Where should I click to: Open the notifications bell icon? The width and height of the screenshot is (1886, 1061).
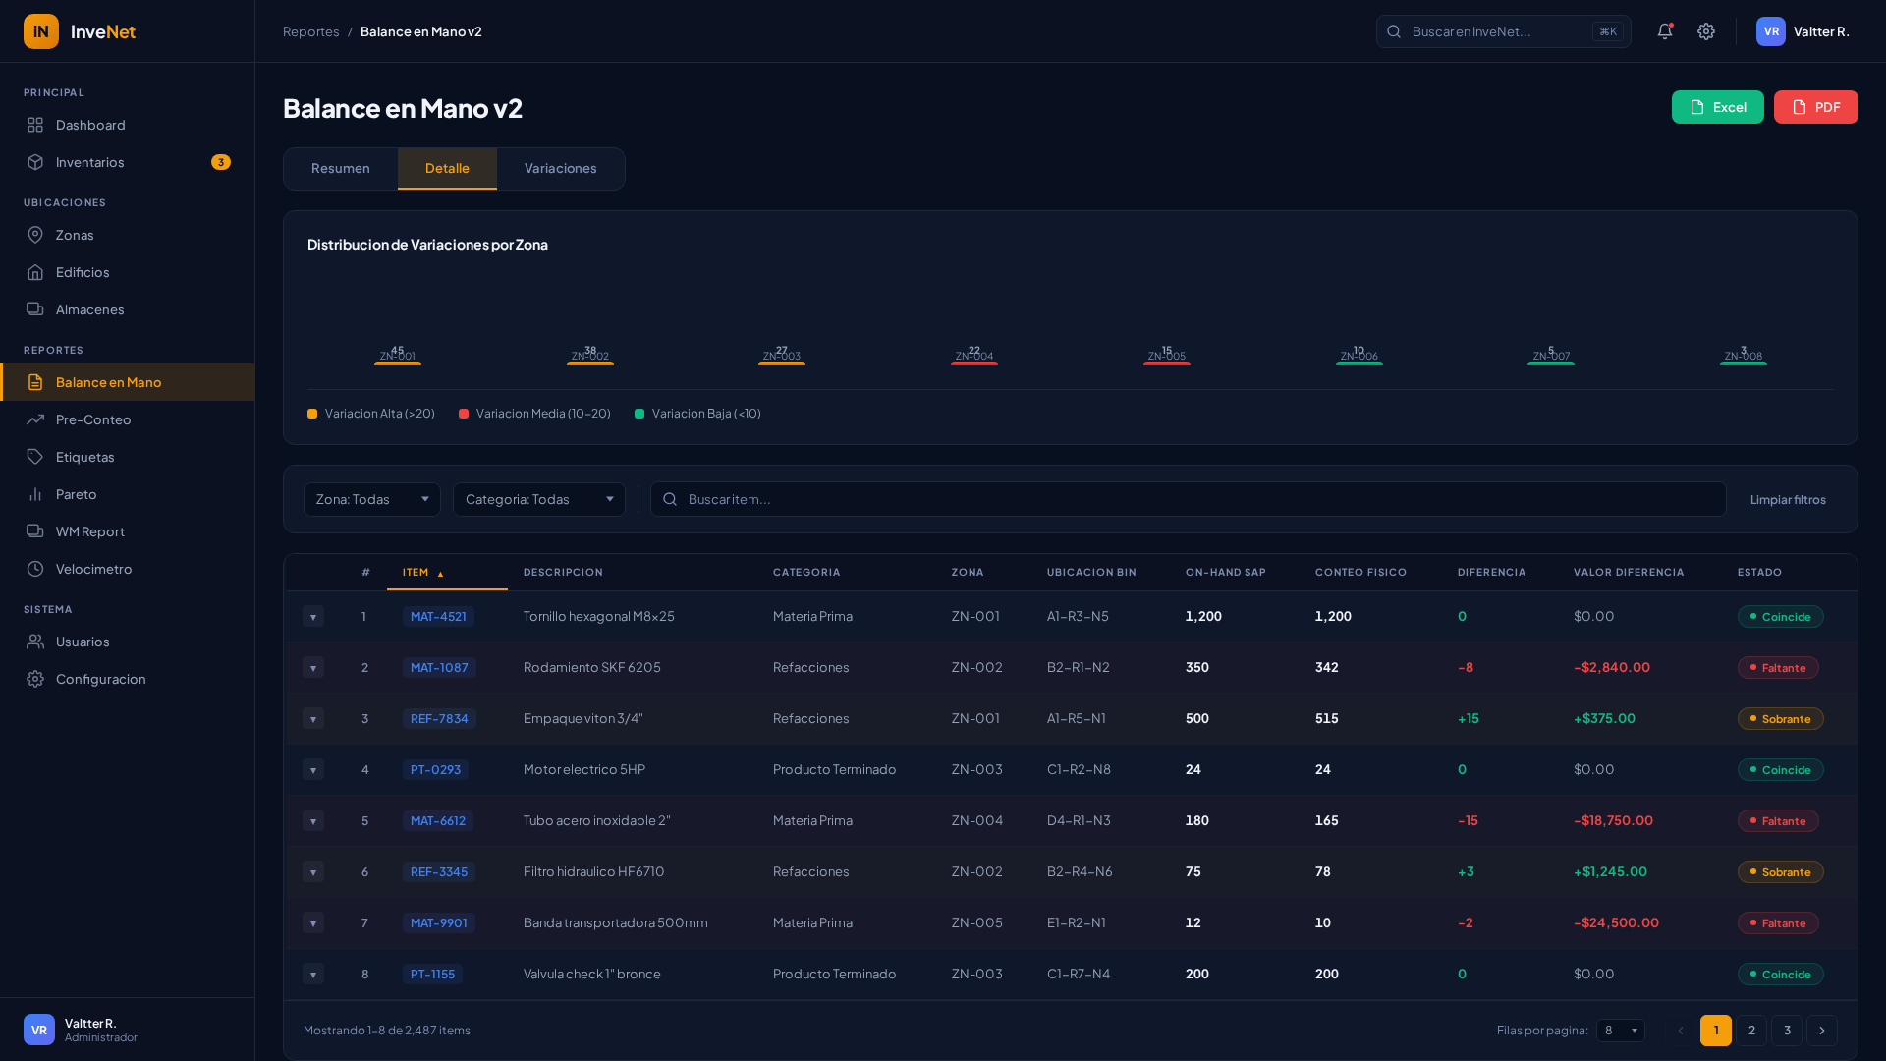(x=1664, y=31)
